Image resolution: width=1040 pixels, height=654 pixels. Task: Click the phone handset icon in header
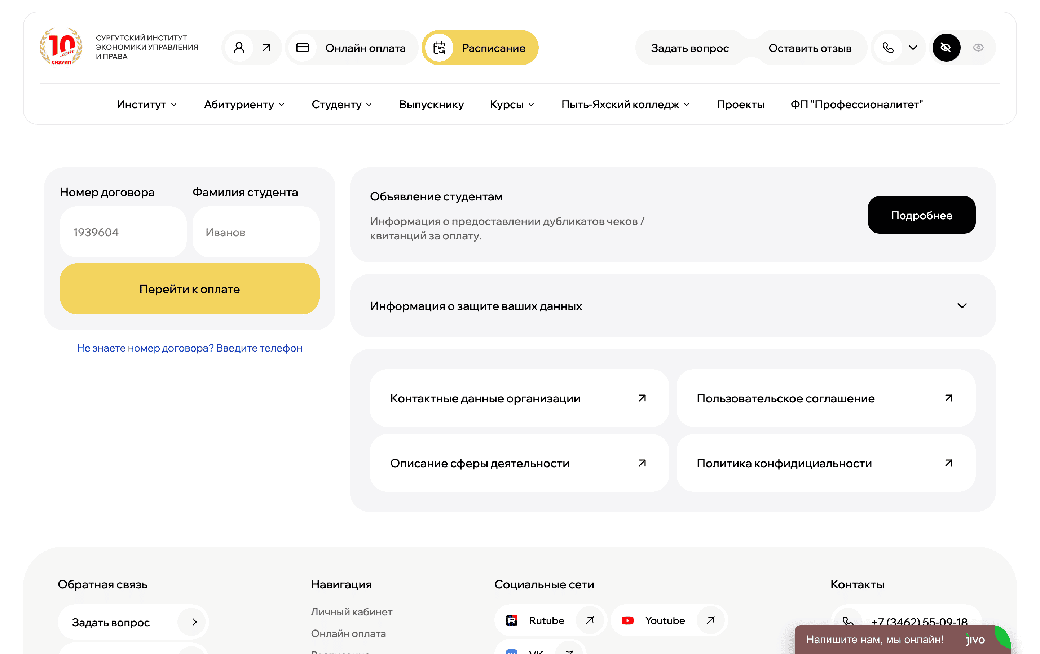pyautogui.click(x=888, y=48)
